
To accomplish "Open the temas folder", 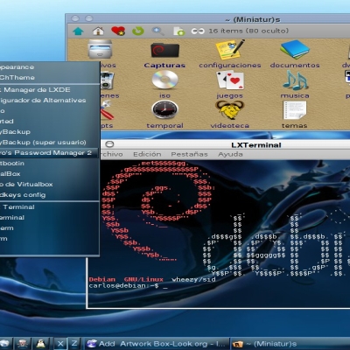I will coord(295,115).
